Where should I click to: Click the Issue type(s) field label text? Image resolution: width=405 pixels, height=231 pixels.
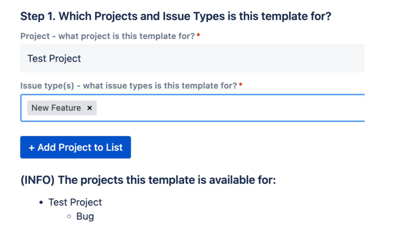tap(128, 86)
